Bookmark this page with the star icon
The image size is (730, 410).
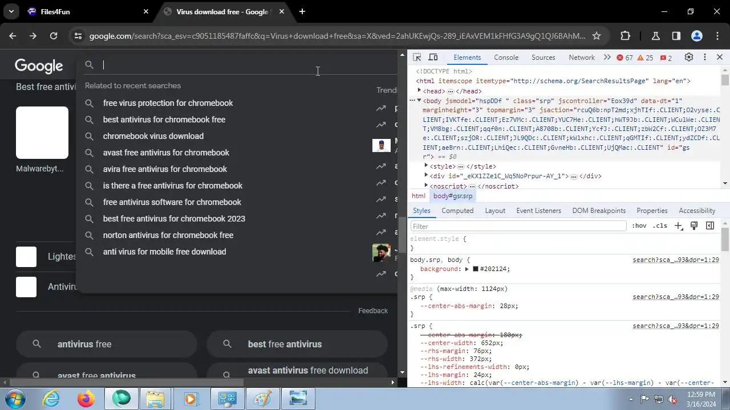pos(597,36)
